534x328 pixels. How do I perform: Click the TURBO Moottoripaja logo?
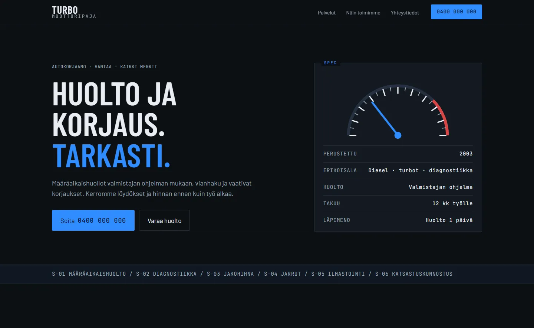pyautogui.click(x=74, y=12)
